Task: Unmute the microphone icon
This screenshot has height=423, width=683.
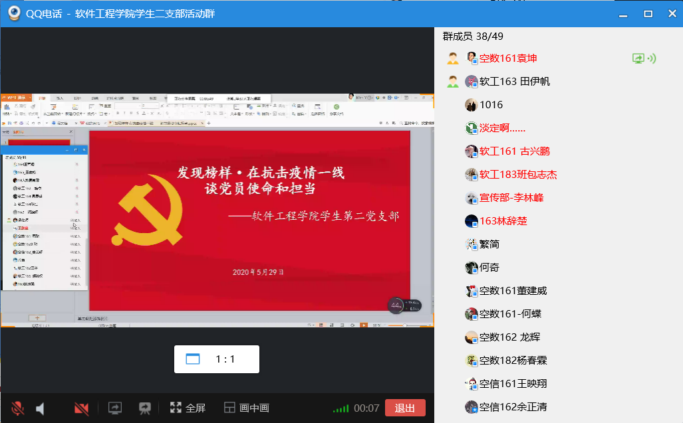Action: (18, 408)
